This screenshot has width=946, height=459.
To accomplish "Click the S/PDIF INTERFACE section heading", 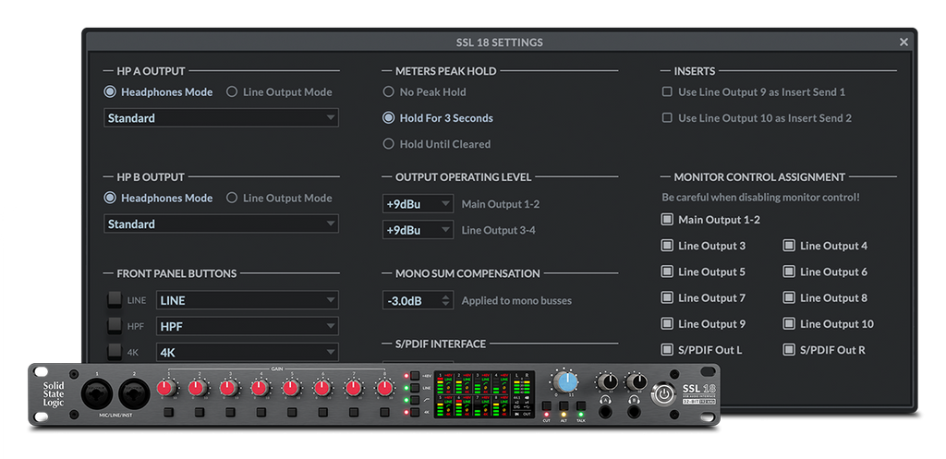I will [441, 344].
